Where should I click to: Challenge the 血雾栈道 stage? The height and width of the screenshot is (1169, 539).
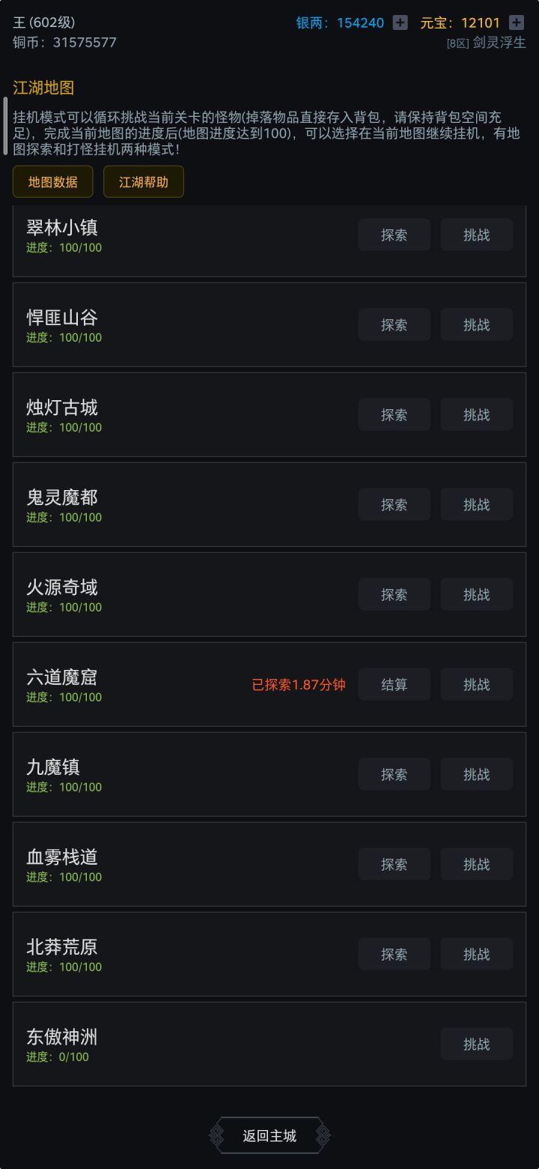(x=476, y=864)
